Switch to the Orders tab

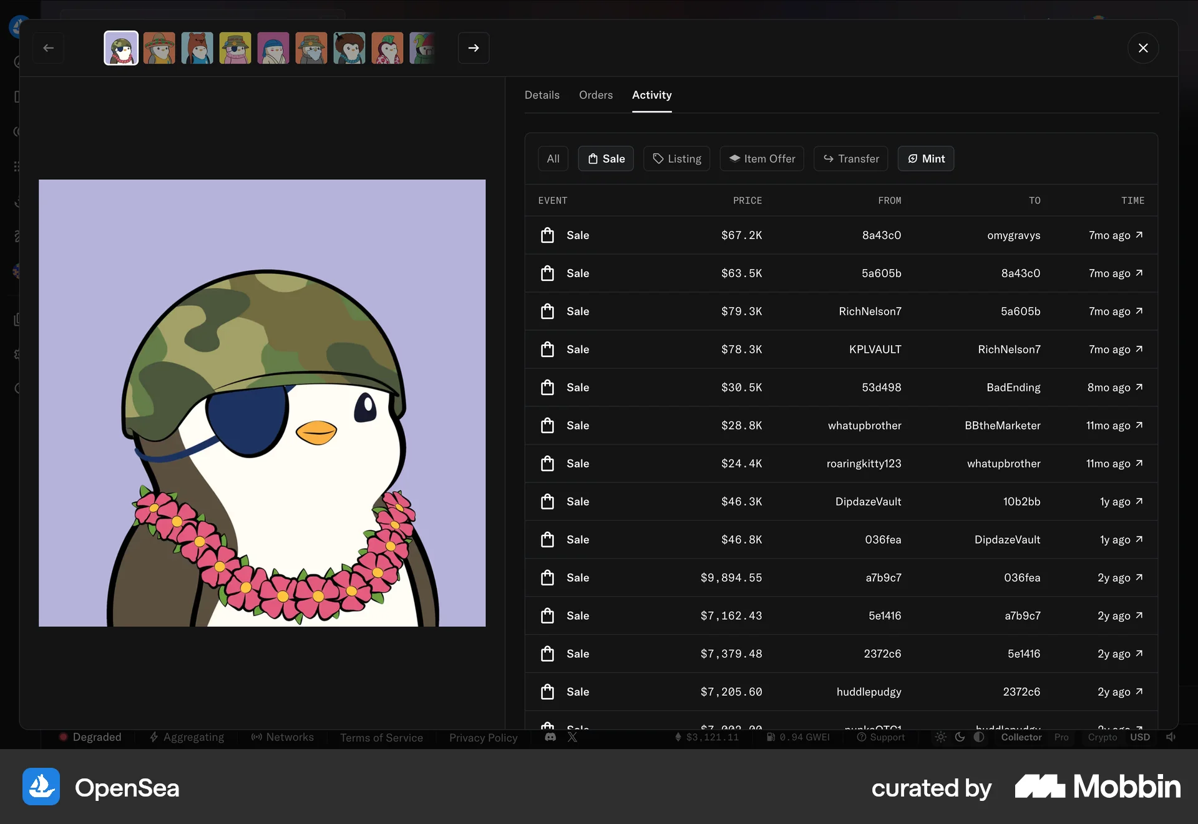tap(596, 95)
